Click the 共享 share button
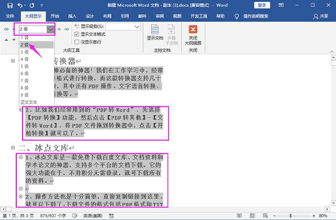 coord(321,16)
